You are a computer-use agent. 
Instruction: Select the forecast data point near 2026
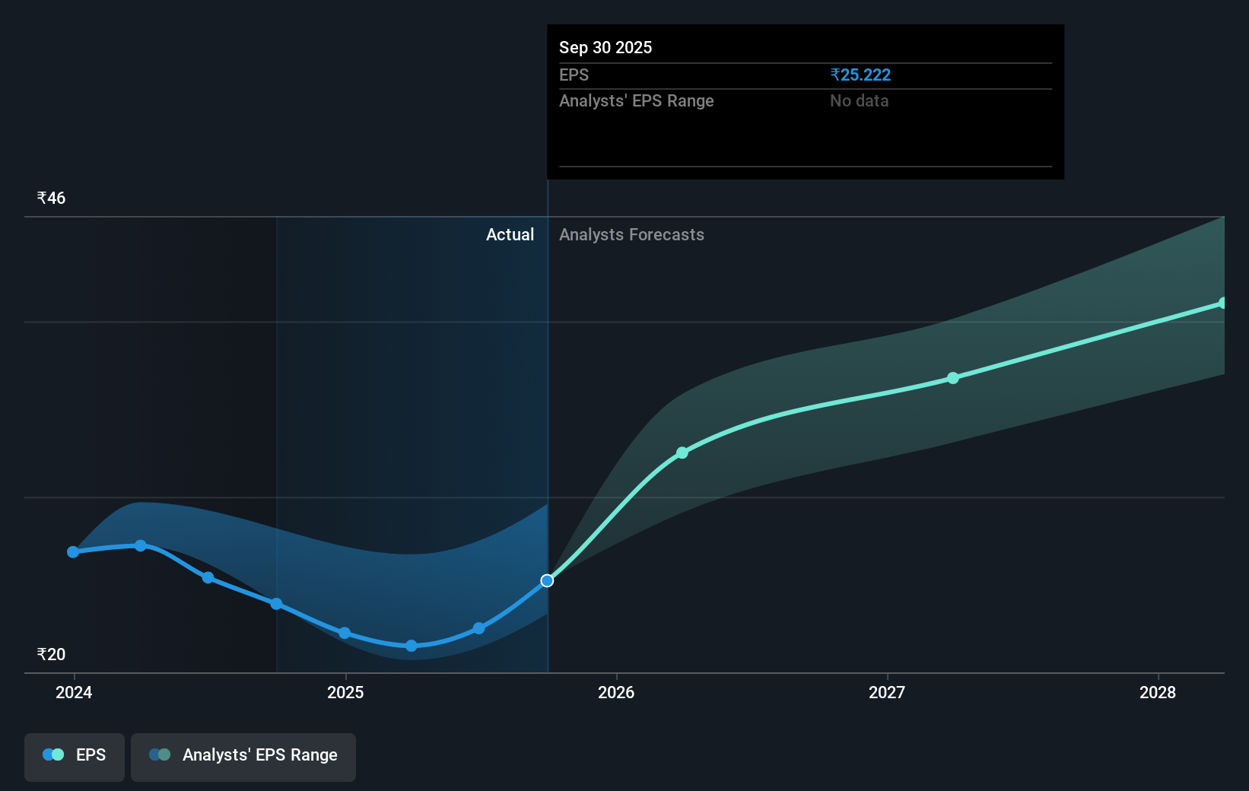(682, 453)
